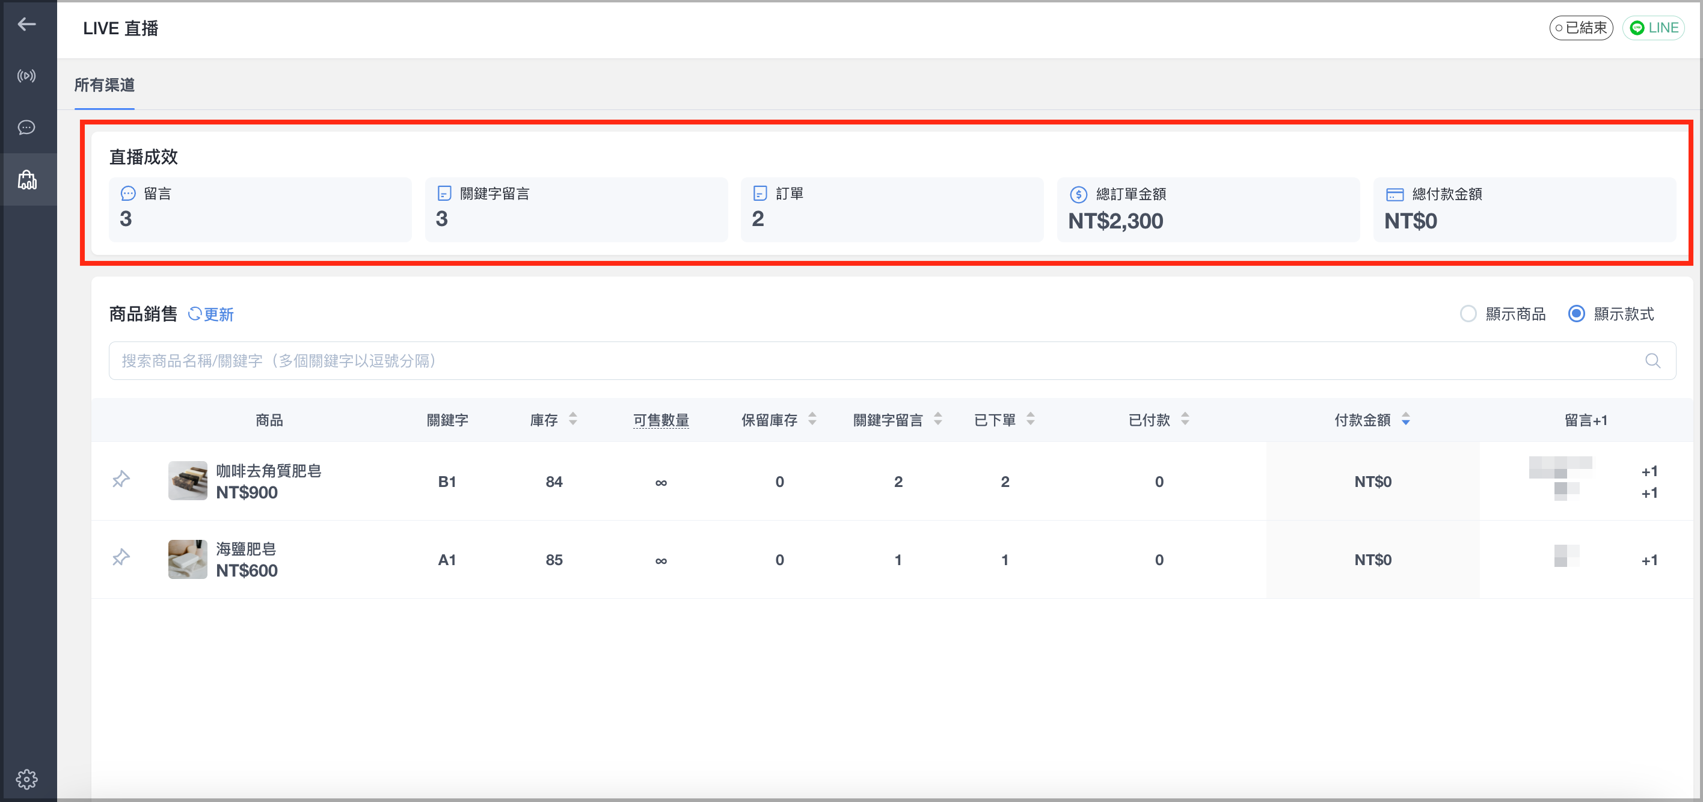Click the +1 comment in 海鹽肥皂 row

[1649, 560]
